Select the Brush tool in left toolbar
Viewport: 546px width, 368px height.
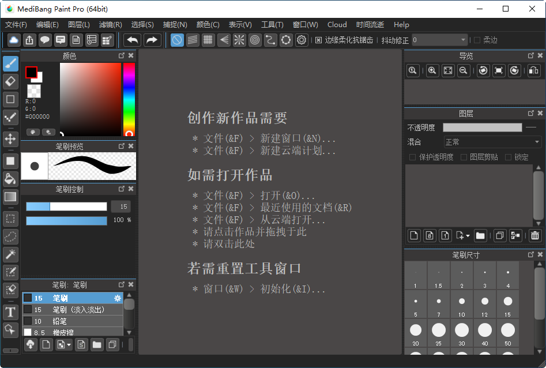pyautogui.click(x=10, y=63)
